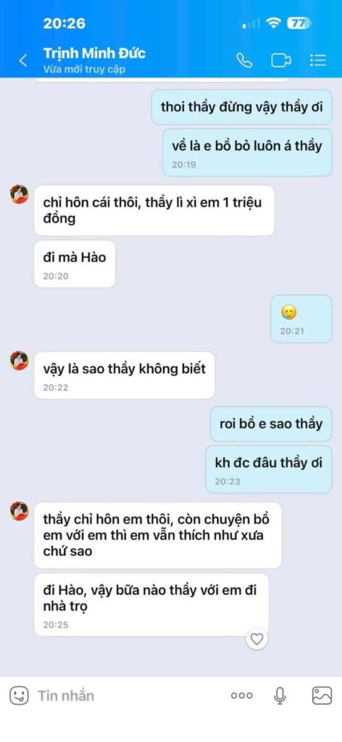Select the 'kh đc đâu thầy ơi' bubble
The height and width of the screenshot is (742, 342).
click(269, 469)
